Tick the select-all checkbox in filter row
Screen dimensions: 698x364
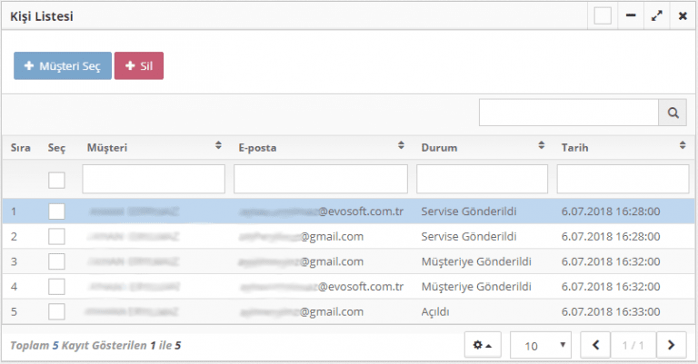pos(56,180)
